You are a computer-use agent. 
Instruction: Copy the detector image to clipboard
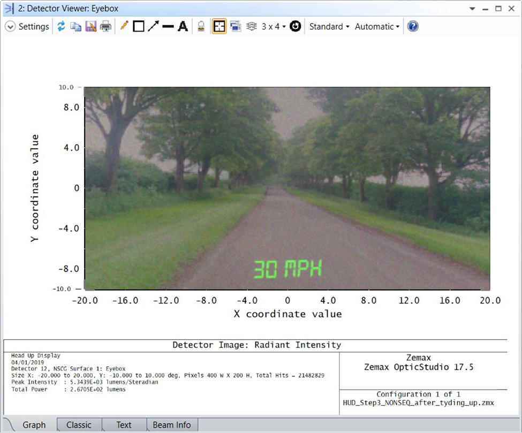pos(76,26)
